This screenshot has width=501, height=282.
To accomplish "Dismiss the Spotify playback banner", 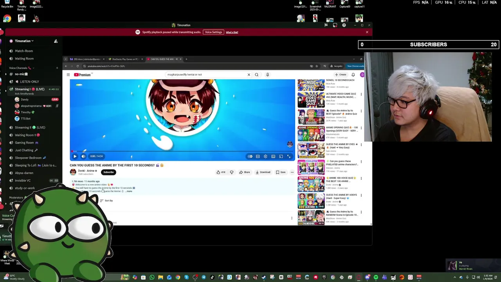I will point(367,32).
